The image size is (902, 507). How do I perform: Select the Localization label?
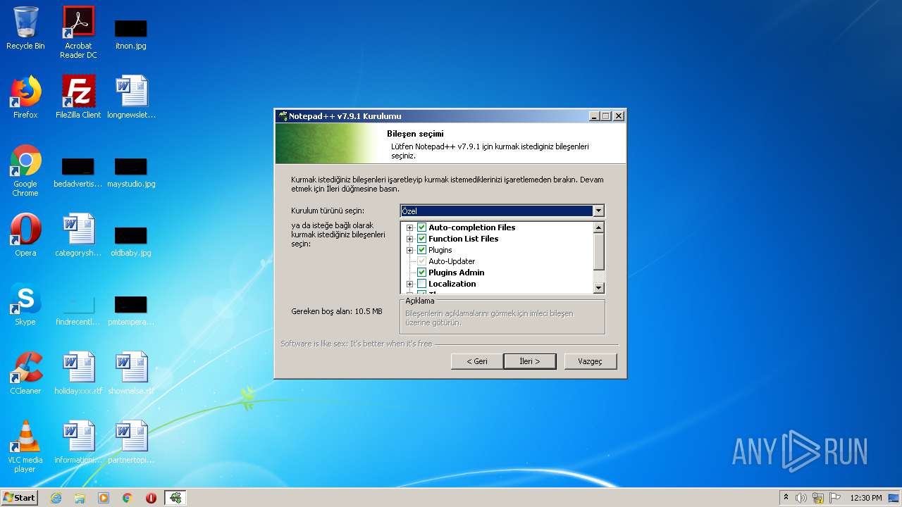452,284
